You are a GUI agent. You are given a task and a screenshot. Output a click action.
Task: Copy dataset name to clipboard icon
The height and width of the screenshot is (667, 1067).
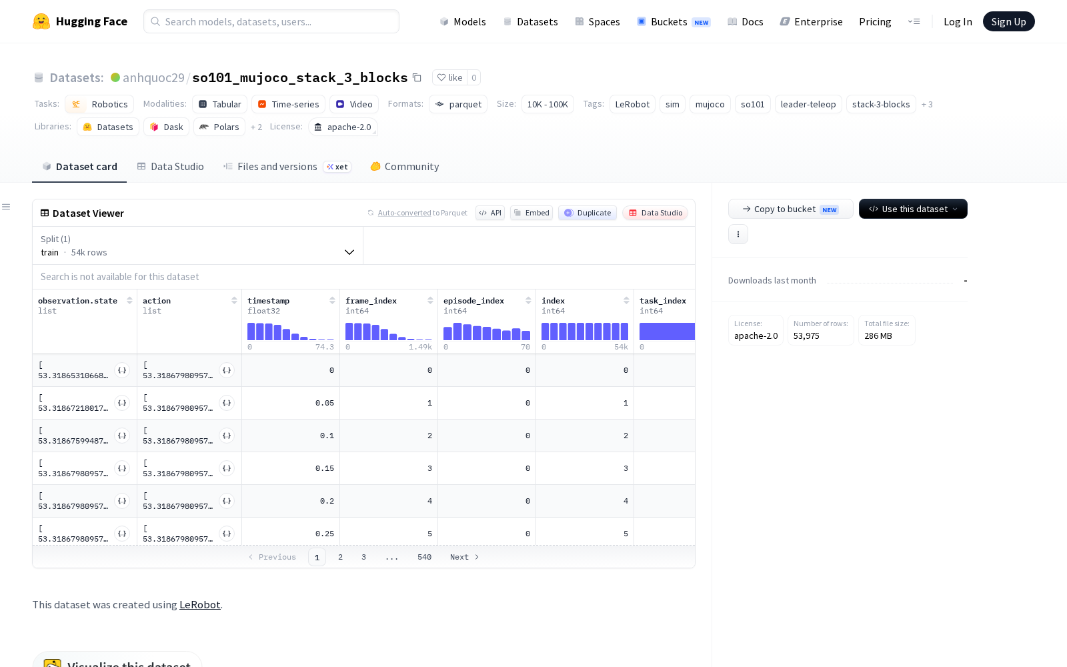(417, 77)
